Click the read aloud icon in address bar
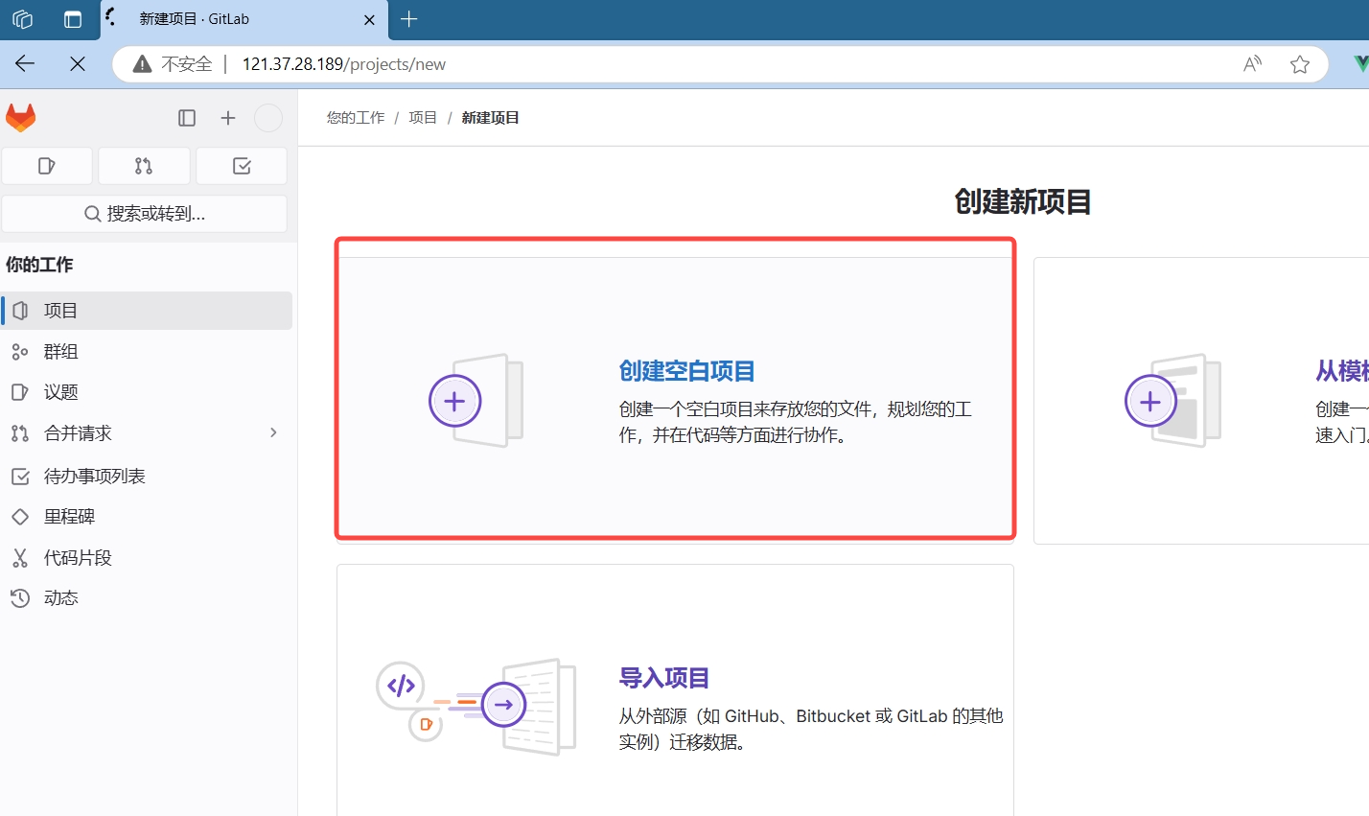The width and height of the screenshot is (1369, 816). [x=1252, y=64]
